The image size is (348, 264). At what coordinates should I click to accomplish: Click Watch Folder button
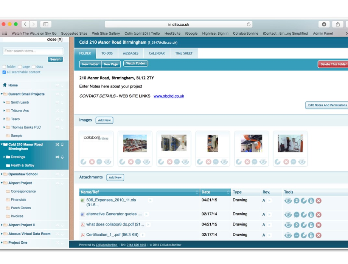tap(135, 63)
